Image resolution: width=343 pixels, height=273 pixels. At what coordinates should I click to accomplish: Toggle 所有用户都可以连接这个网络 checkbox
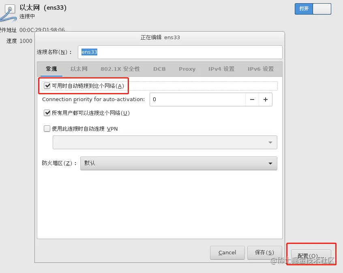coord(47,113)
